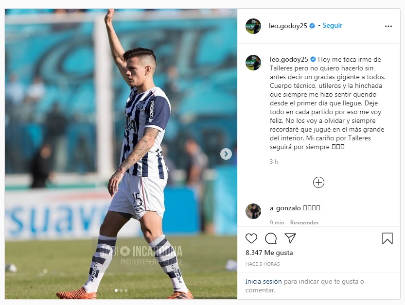405x305 pixels.
Task: Select the second carousel dot indicator
Action: (121, 290)
